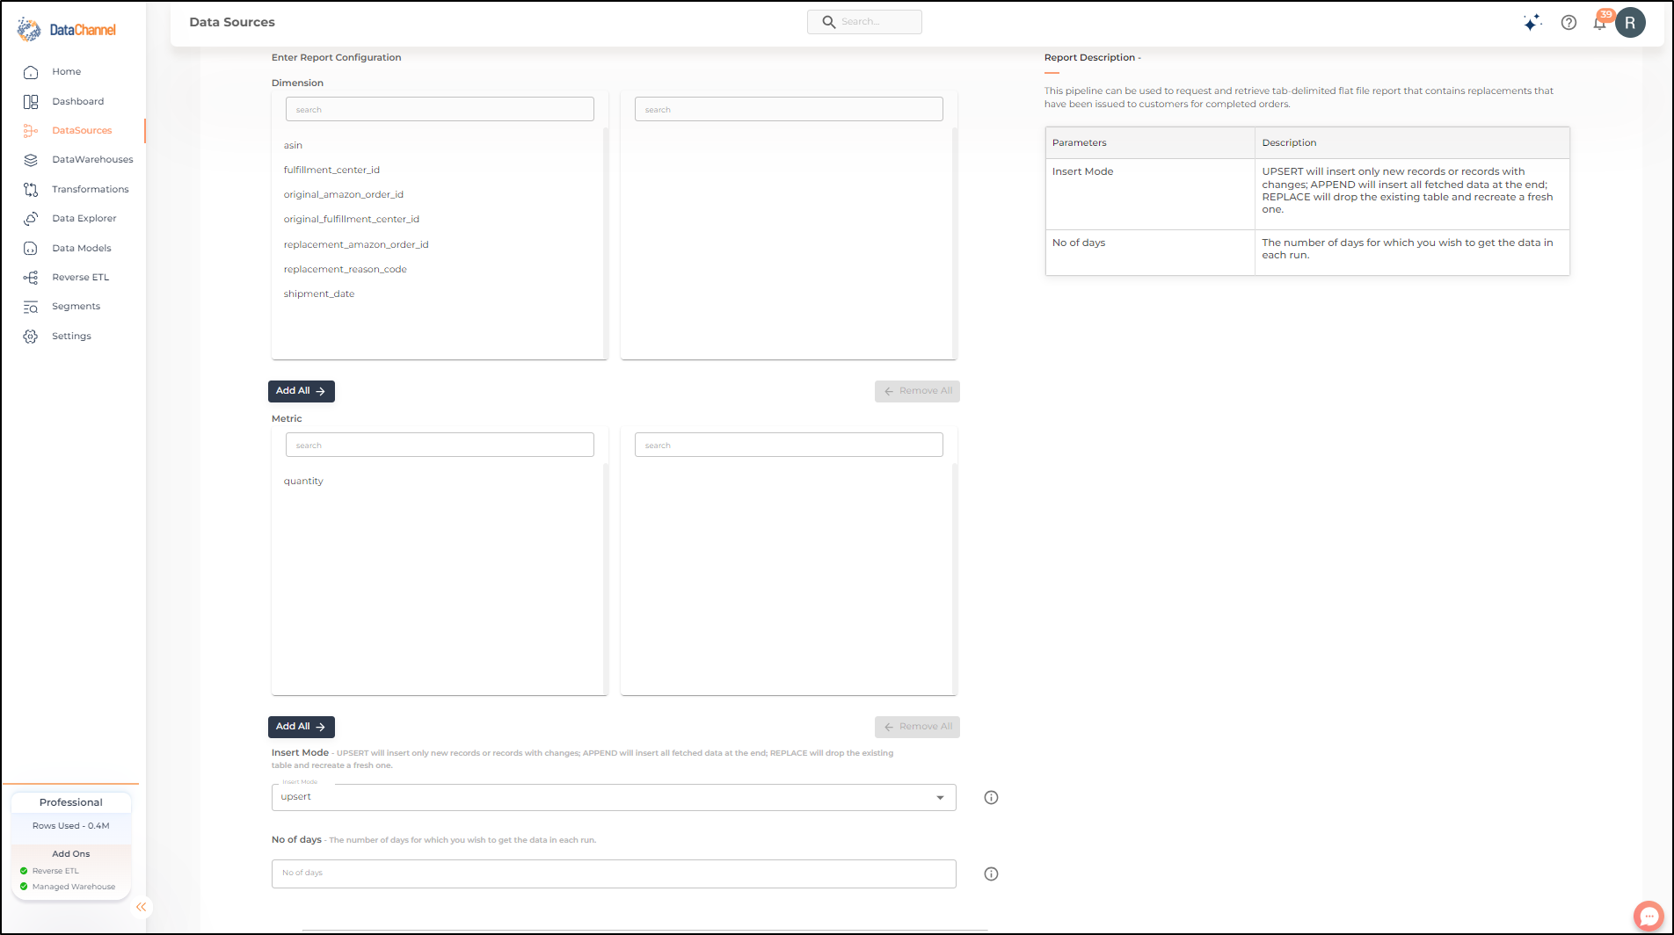Screen dimensions: 1674x935
Task: Click Add All under Dimension
Action: tap(301, 391)
